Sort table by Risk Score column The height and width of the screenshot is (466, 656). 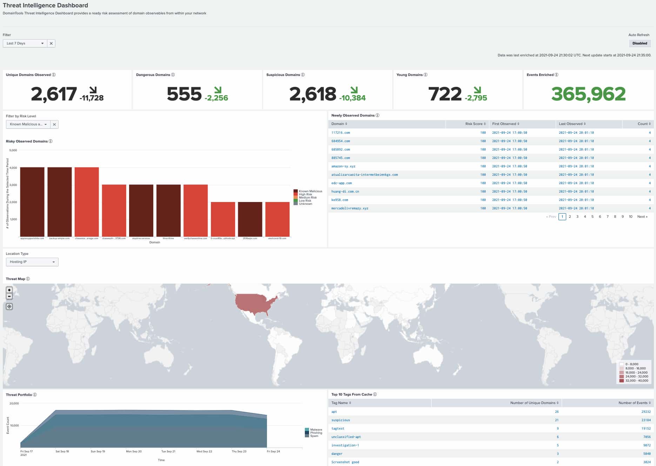click(475, 124)
